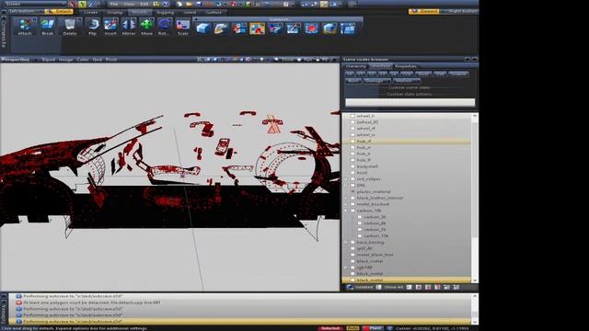Switch to the Display tab

[115, 12]
